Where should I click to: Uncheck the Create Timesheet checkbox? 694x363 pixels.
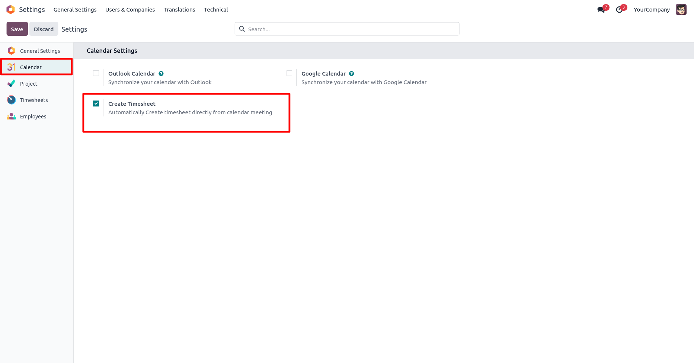point(96,104)
